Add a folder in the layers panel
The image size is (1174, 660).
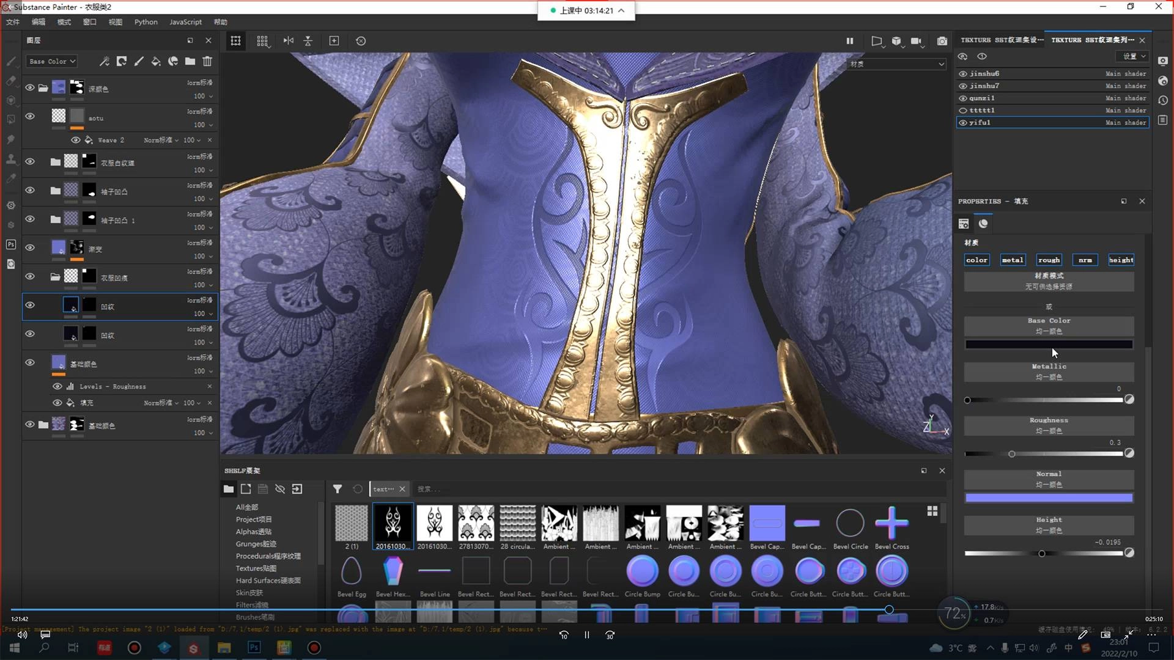(x=190, y=61)
